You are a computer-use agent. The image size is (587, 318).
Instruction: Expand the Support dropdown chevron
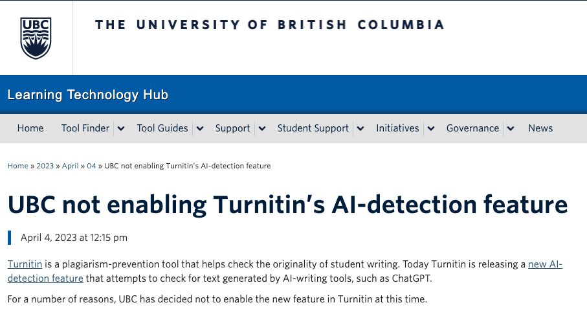(261, 128)
